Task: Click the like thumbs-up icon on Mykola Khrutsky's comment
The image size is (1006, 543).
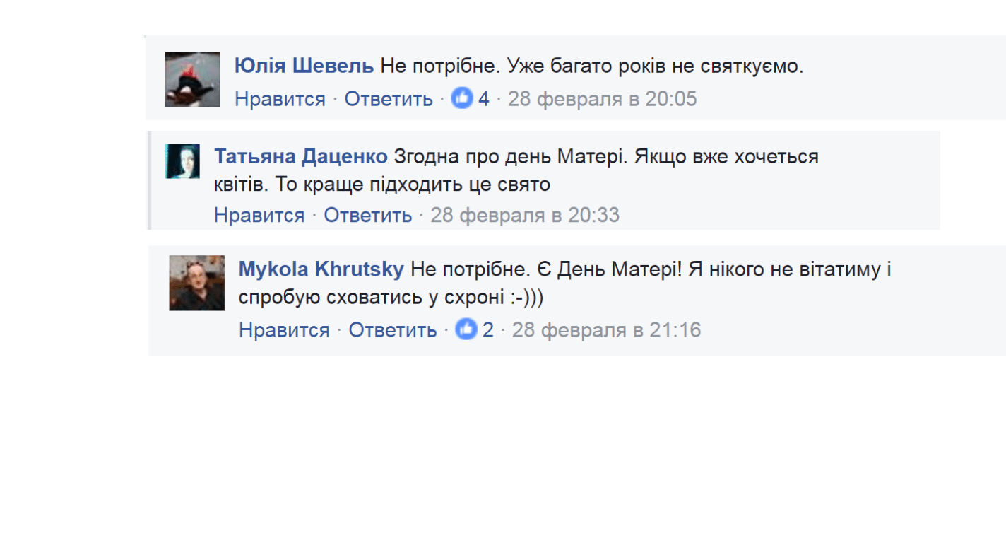Action: point(466,329)
